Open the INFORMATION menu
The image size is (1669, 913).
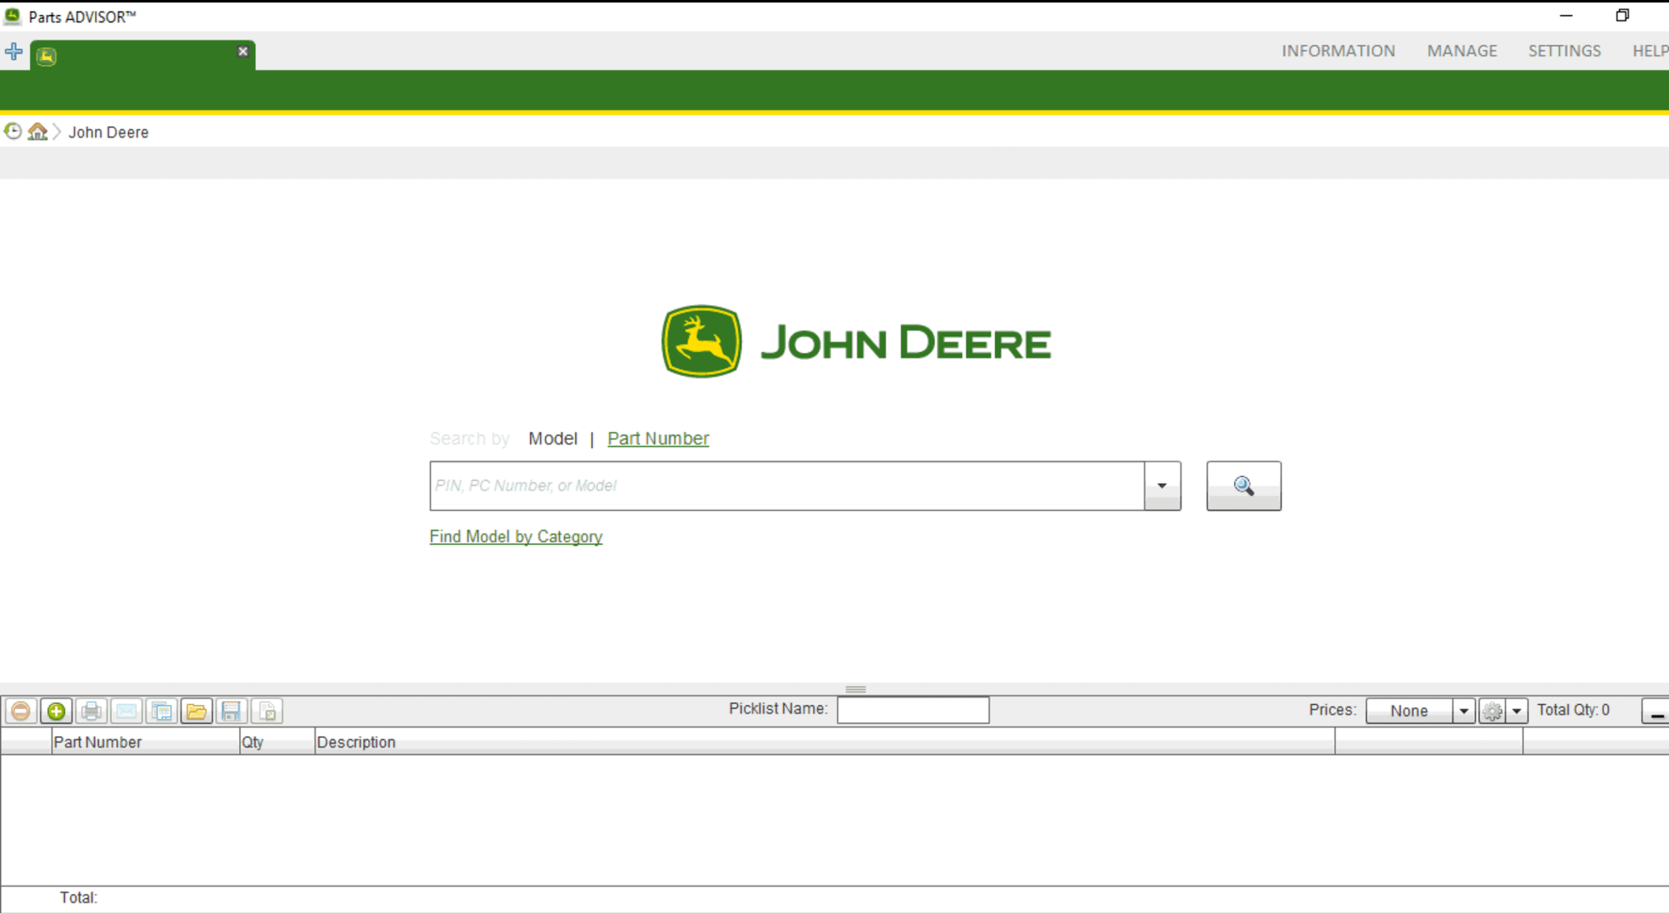1338,50
